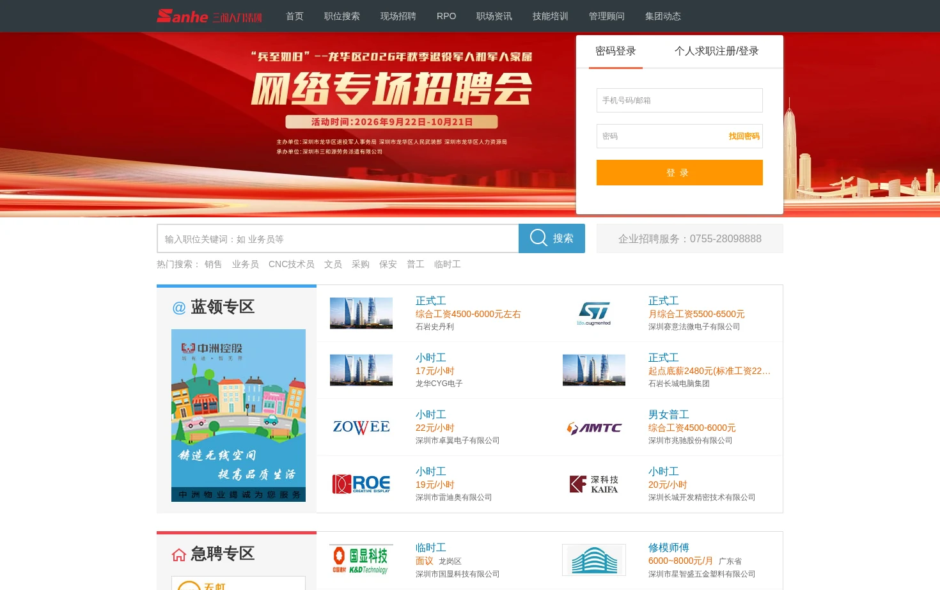Click hot search term 文员

(333, 264)
